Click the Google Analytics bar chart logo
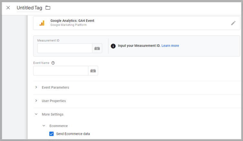 42,23
